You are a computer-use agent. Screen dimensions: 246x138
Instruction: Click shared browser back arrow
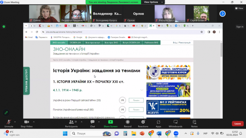[27, 32]
